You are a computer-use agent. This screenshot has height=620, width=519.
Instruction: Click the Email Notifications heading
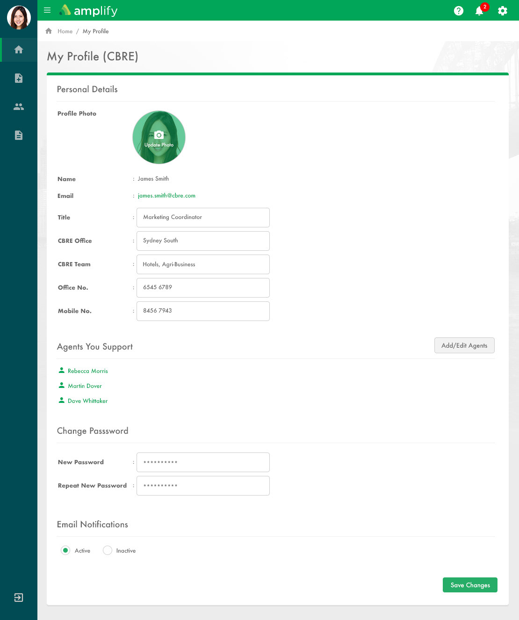pos(93,525)
